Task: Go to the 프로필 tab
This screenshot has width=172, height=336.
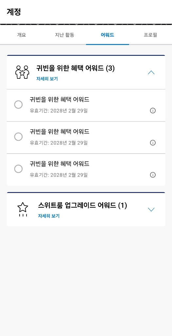Action: coord(150,35)
